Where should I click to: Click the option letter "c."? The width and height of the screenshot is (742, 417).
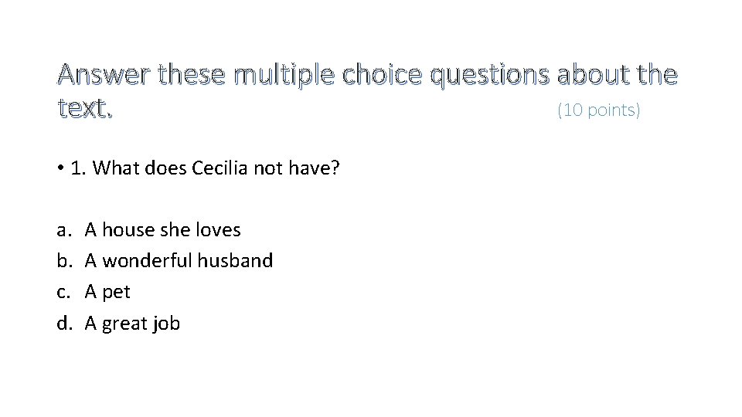(x=63, y=292)
